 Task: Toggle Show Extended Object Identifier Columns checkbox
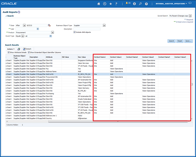pyautogui.click(x=29, y=52)
